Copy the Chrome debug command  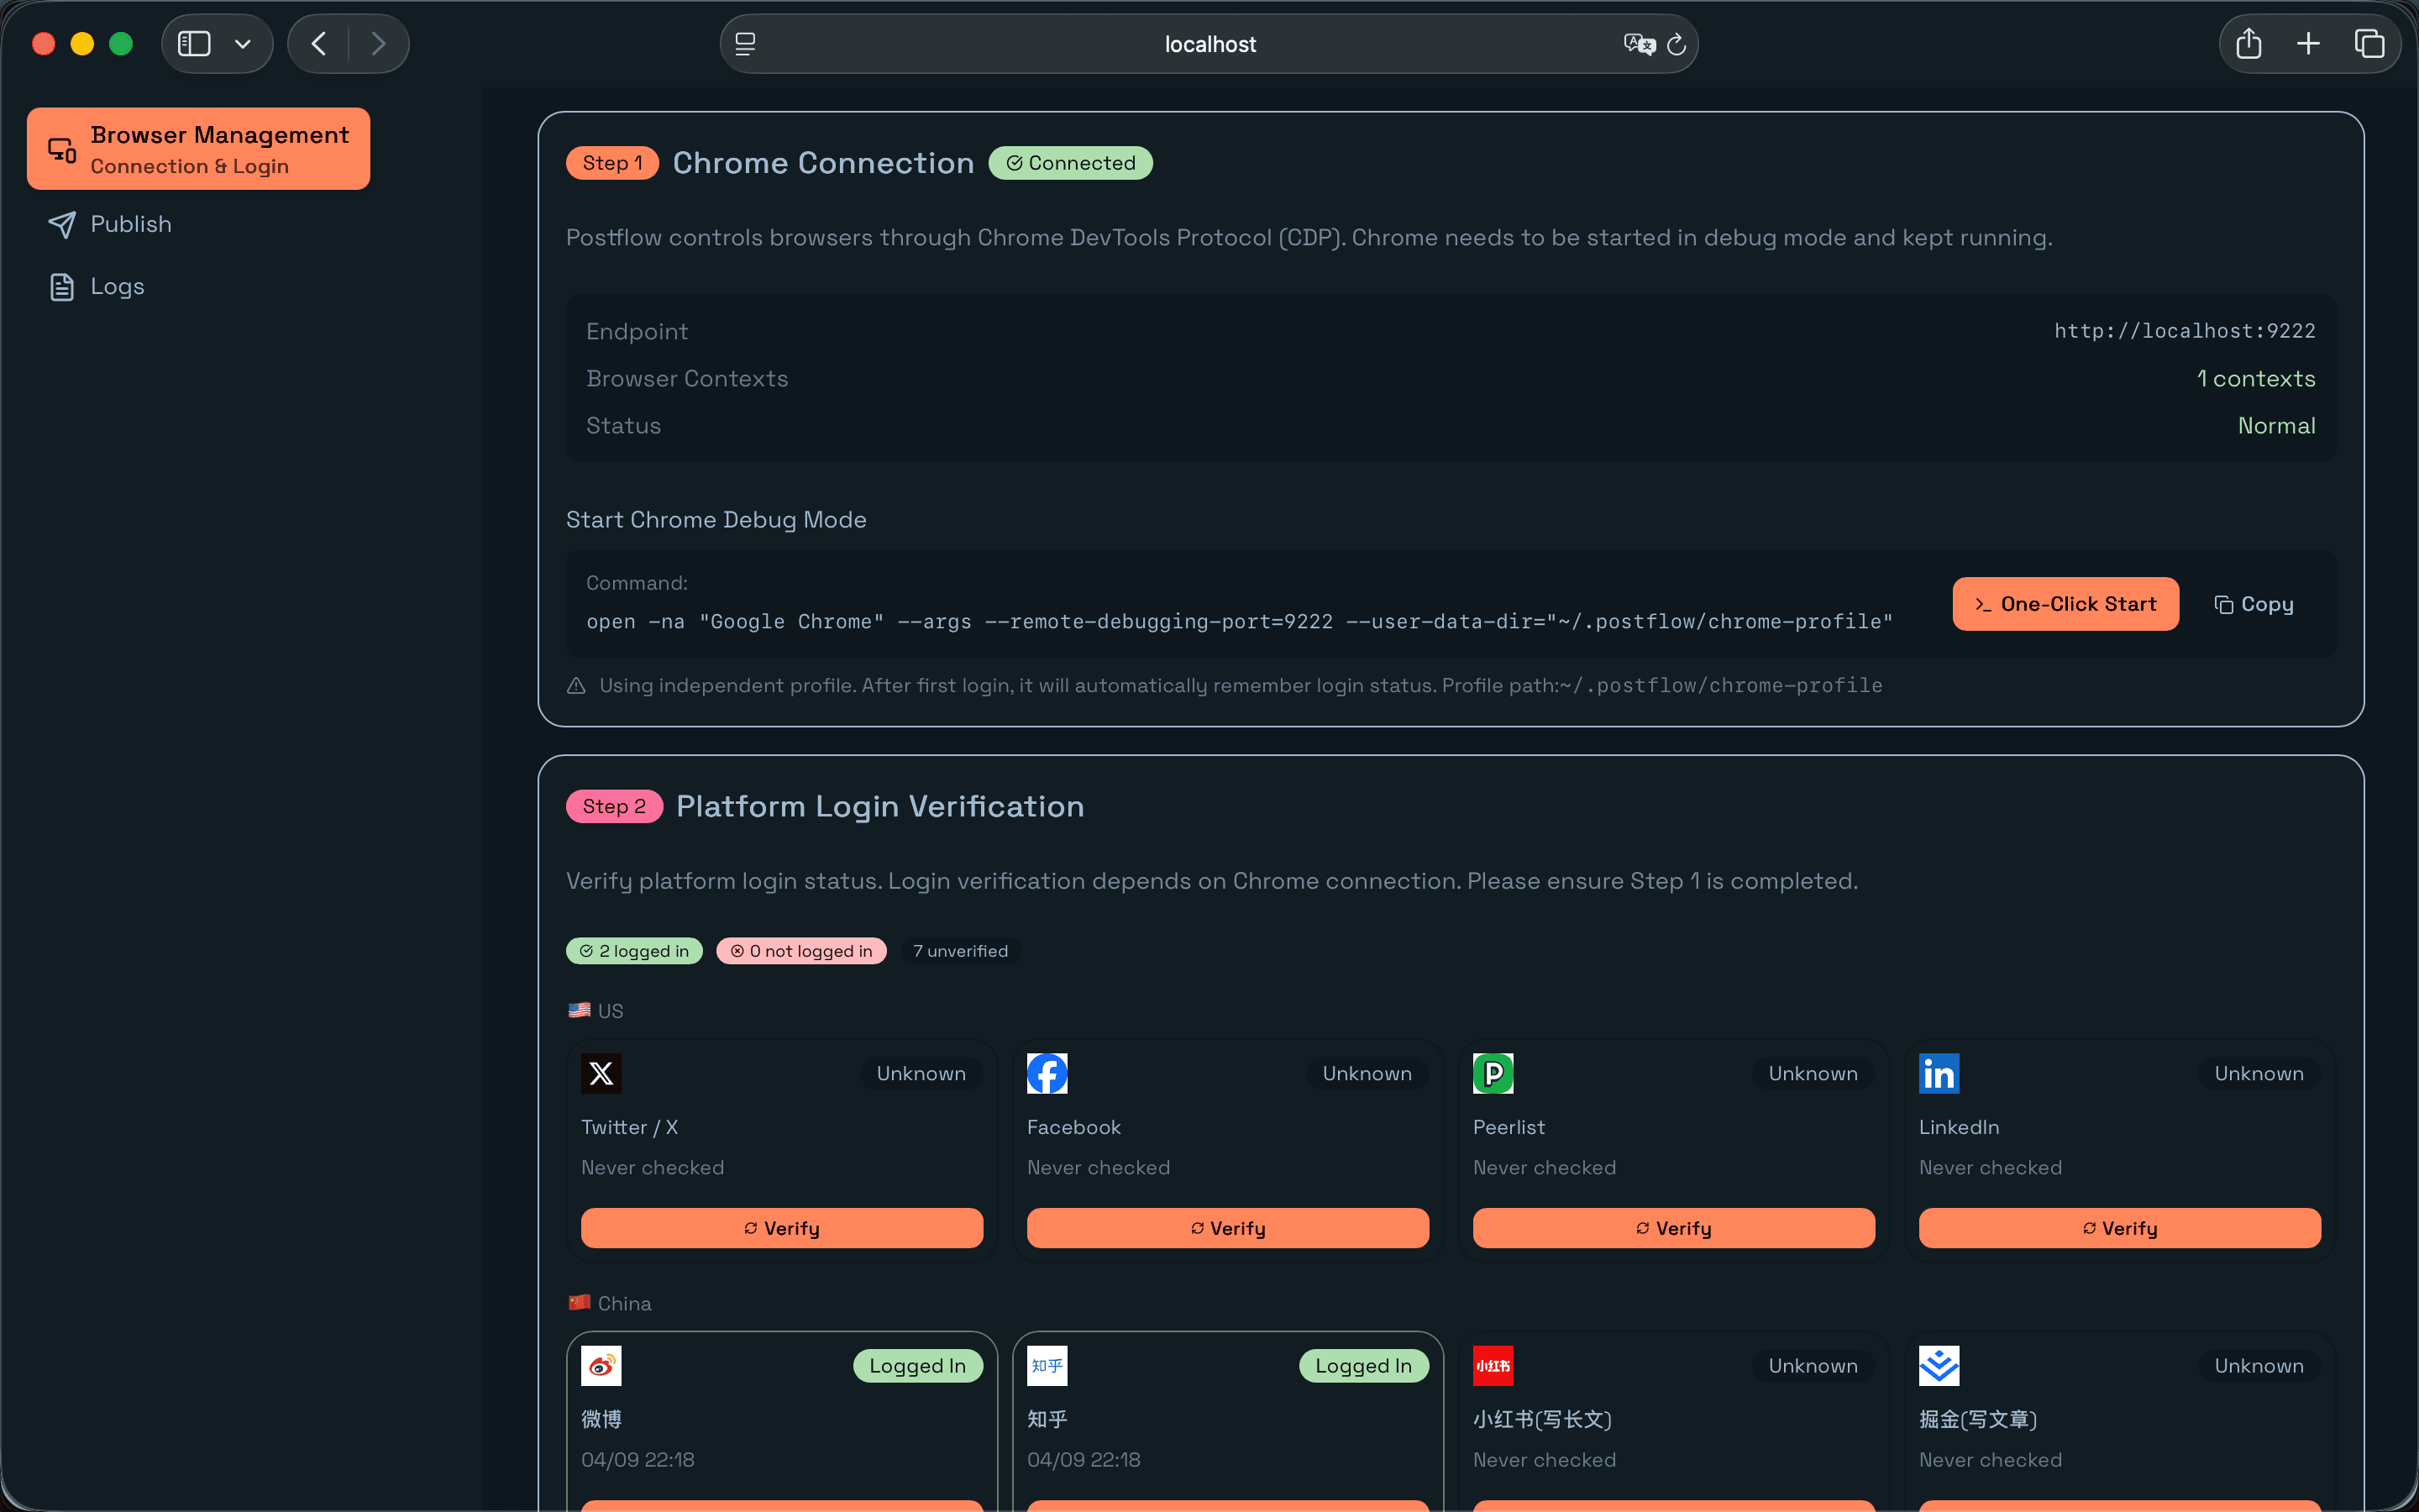click(x=2254, y=604)
